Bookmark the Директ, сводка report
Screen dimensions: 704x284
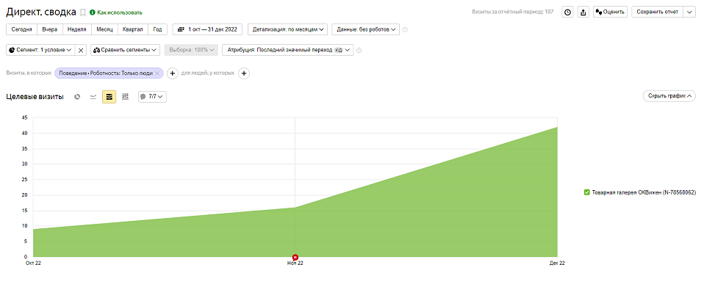coord(82,12)
